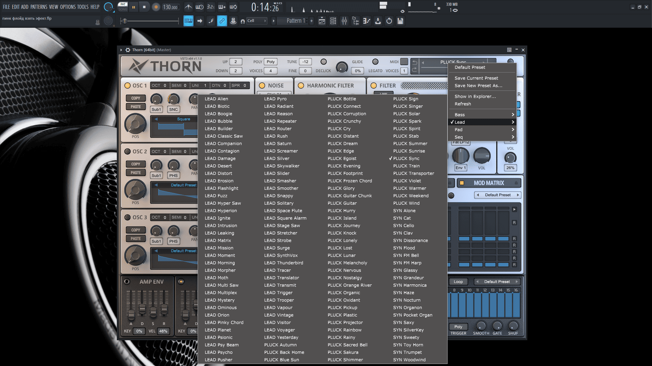Image resolution: width=652 pixels, height=366 pixels.
Task: Click the SNC button in OSC 1
Action: click(x=174, y=109)
